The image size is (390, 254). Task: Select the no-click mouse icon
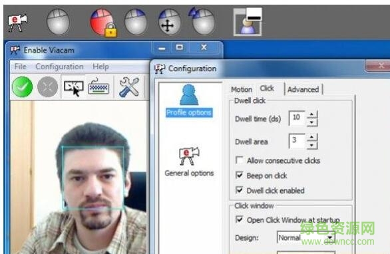(x=58, y=22)
